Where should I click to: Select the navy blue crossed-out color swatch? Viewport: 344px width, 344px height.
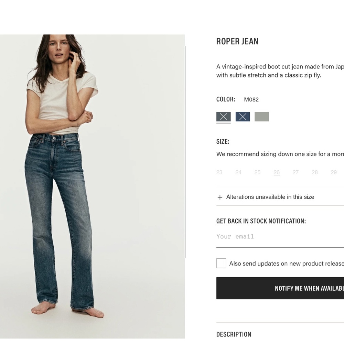coord(243,117)
